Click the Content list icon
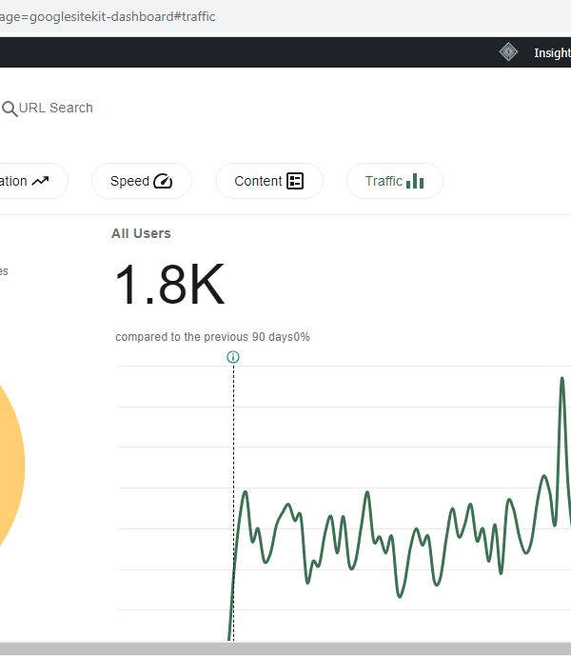This screenshot has width=571, height=656. pos(295,181)
